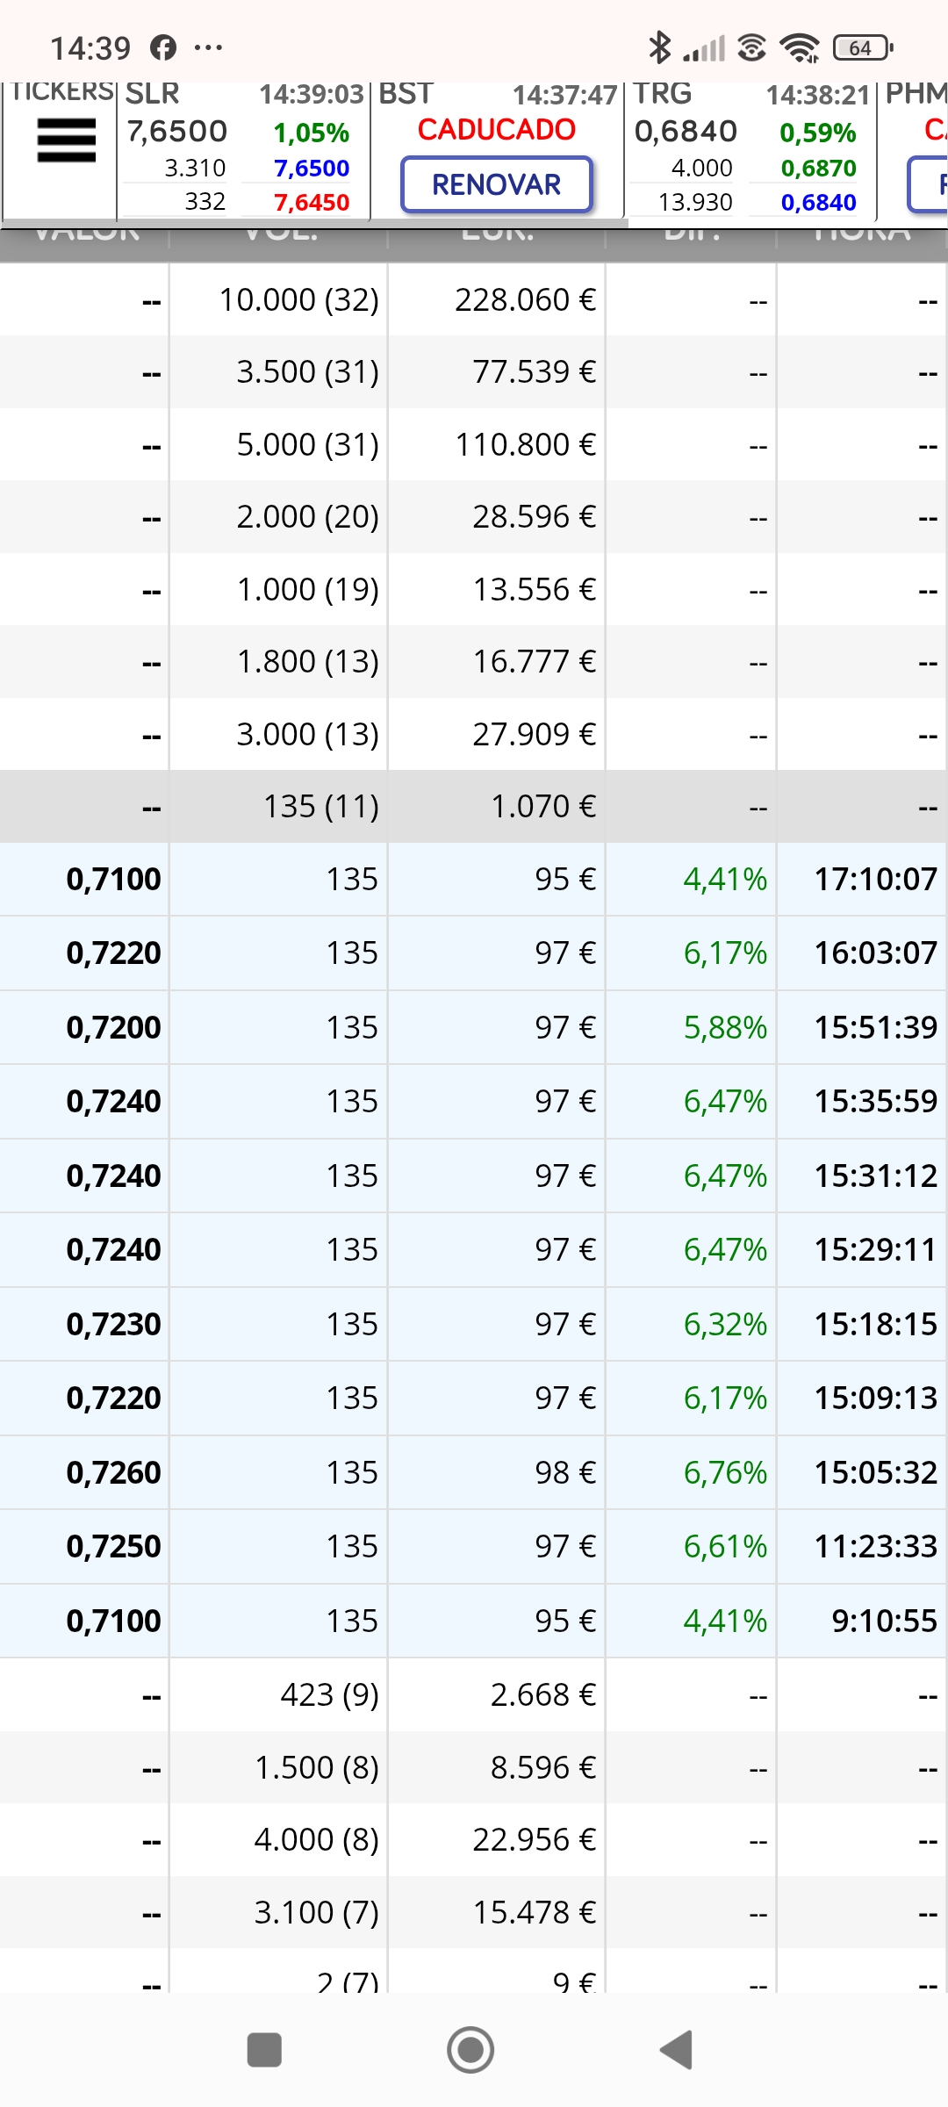Open the TRG ticker card
The height and width of the screenshot is (2107, 948).
point(750,149)
